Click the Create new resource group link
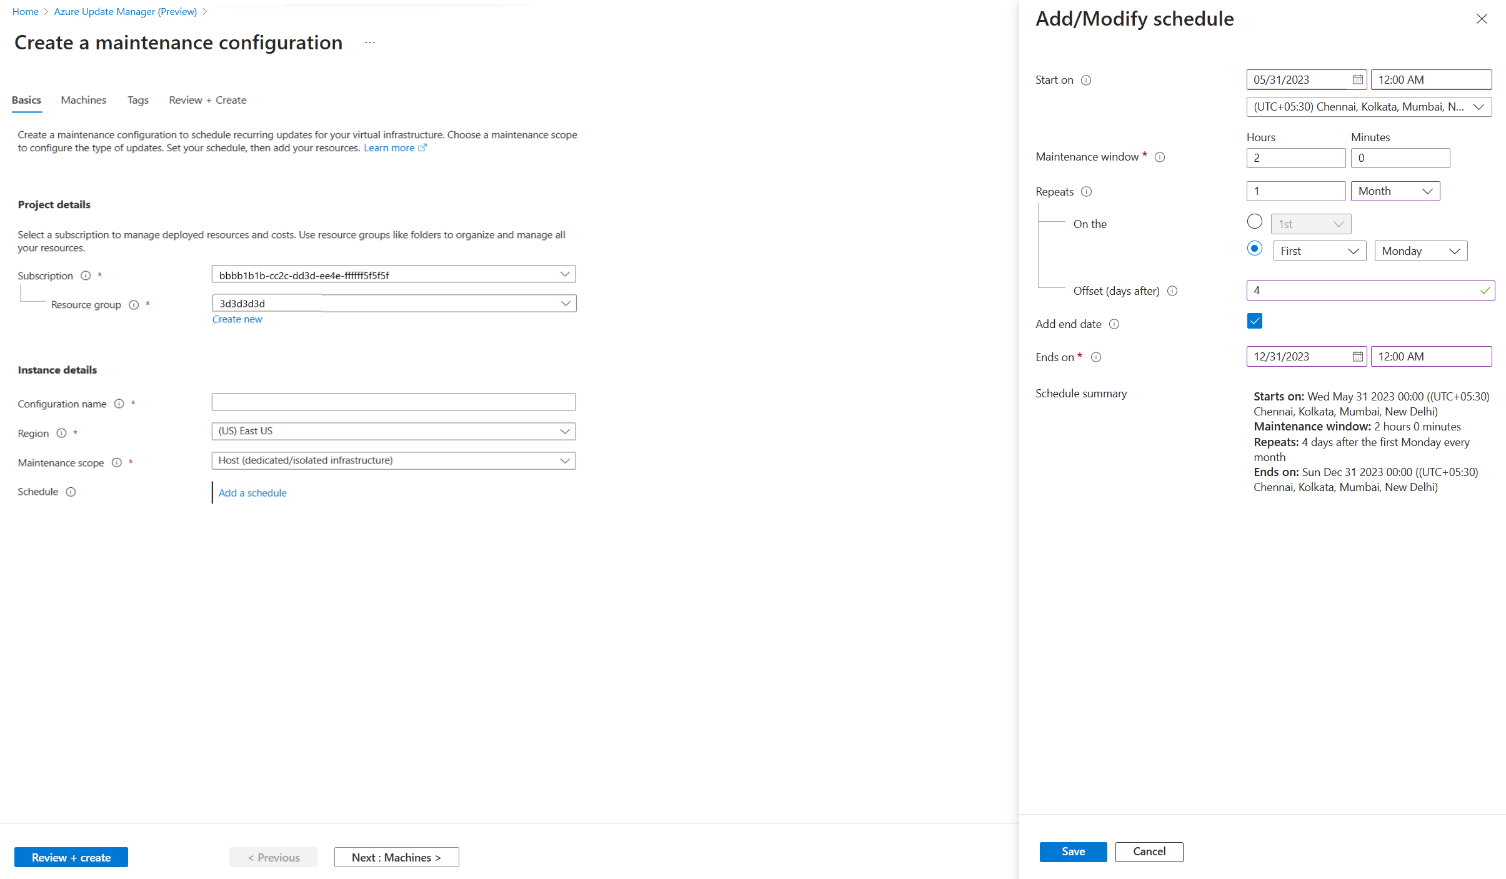Screen dimensions: 1506x879 pyautogui.click(x=236, y=319)
